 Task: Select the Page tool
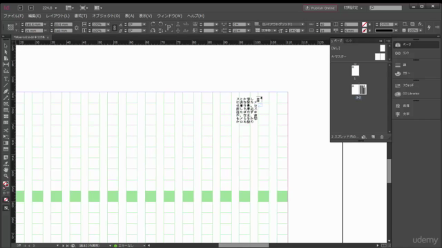tap(6, 58)
